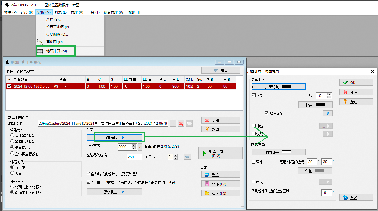This screenshot has height=211, width=378.
Task: Click the disabled arrow button beside 标题
Action: tap(326, 126)
